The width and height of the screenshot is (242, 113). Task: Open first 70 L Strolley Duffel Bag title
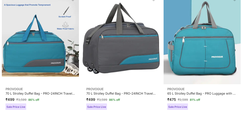click(40, 94)
